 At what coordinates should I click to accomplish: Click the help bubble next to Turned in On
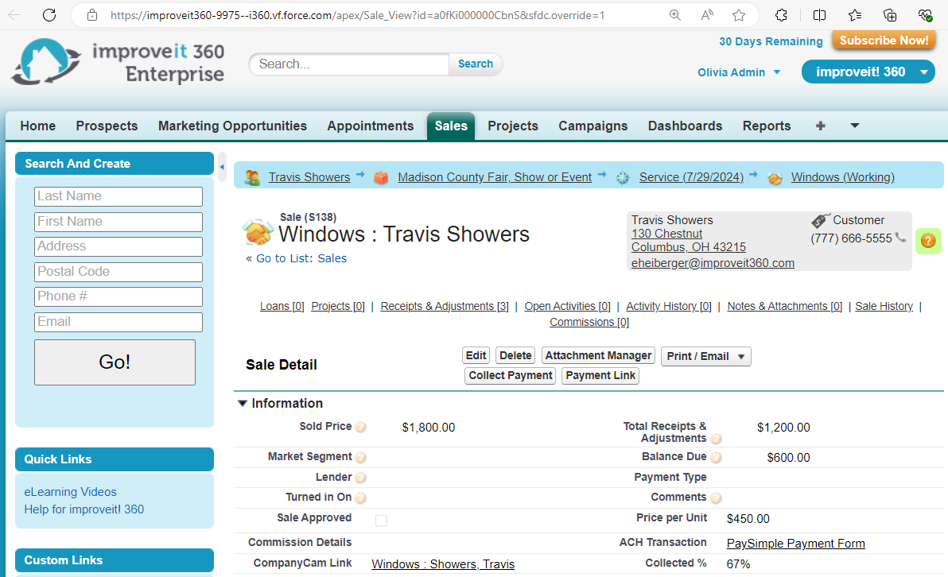point(360,498)
